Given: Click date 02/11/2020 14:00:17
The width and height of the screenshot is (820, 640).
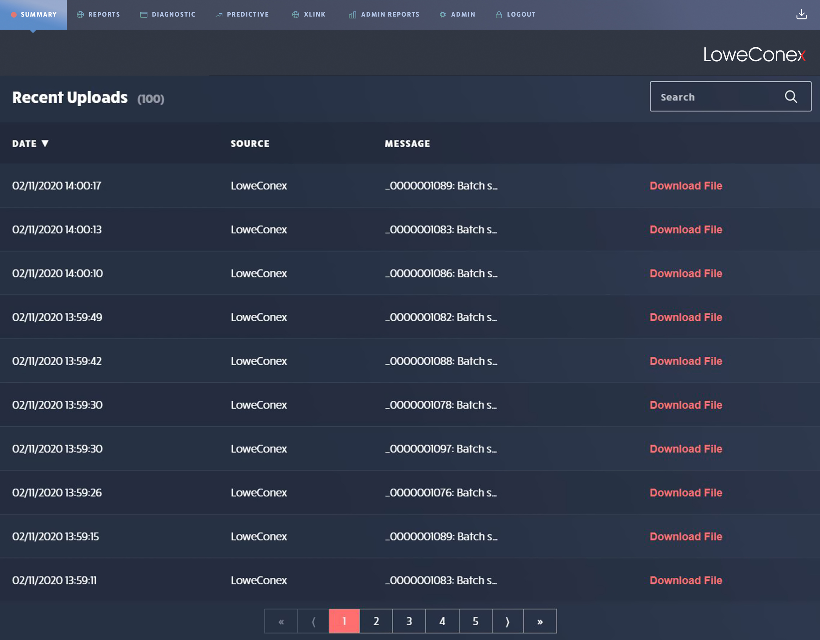Looking at the screenshot, I should [x=57, y=186].
